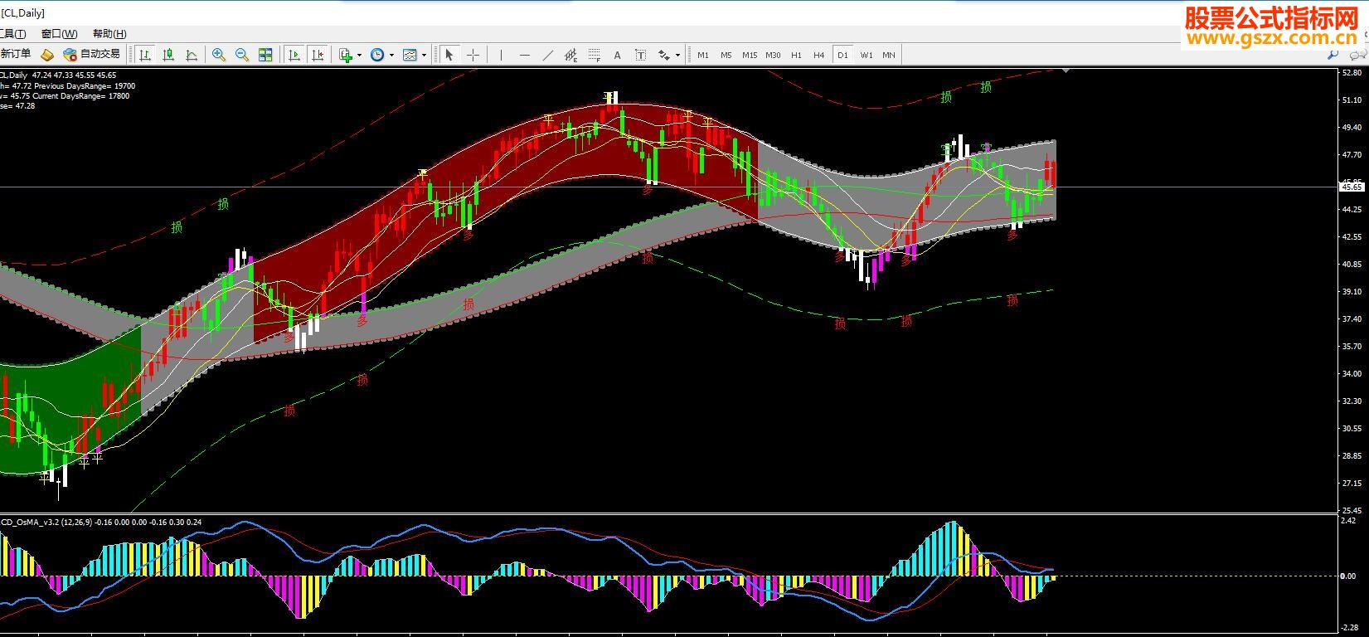
Task: Click the 45.65 current price label
Action: pyautogui.click(x=1351, y=187)
